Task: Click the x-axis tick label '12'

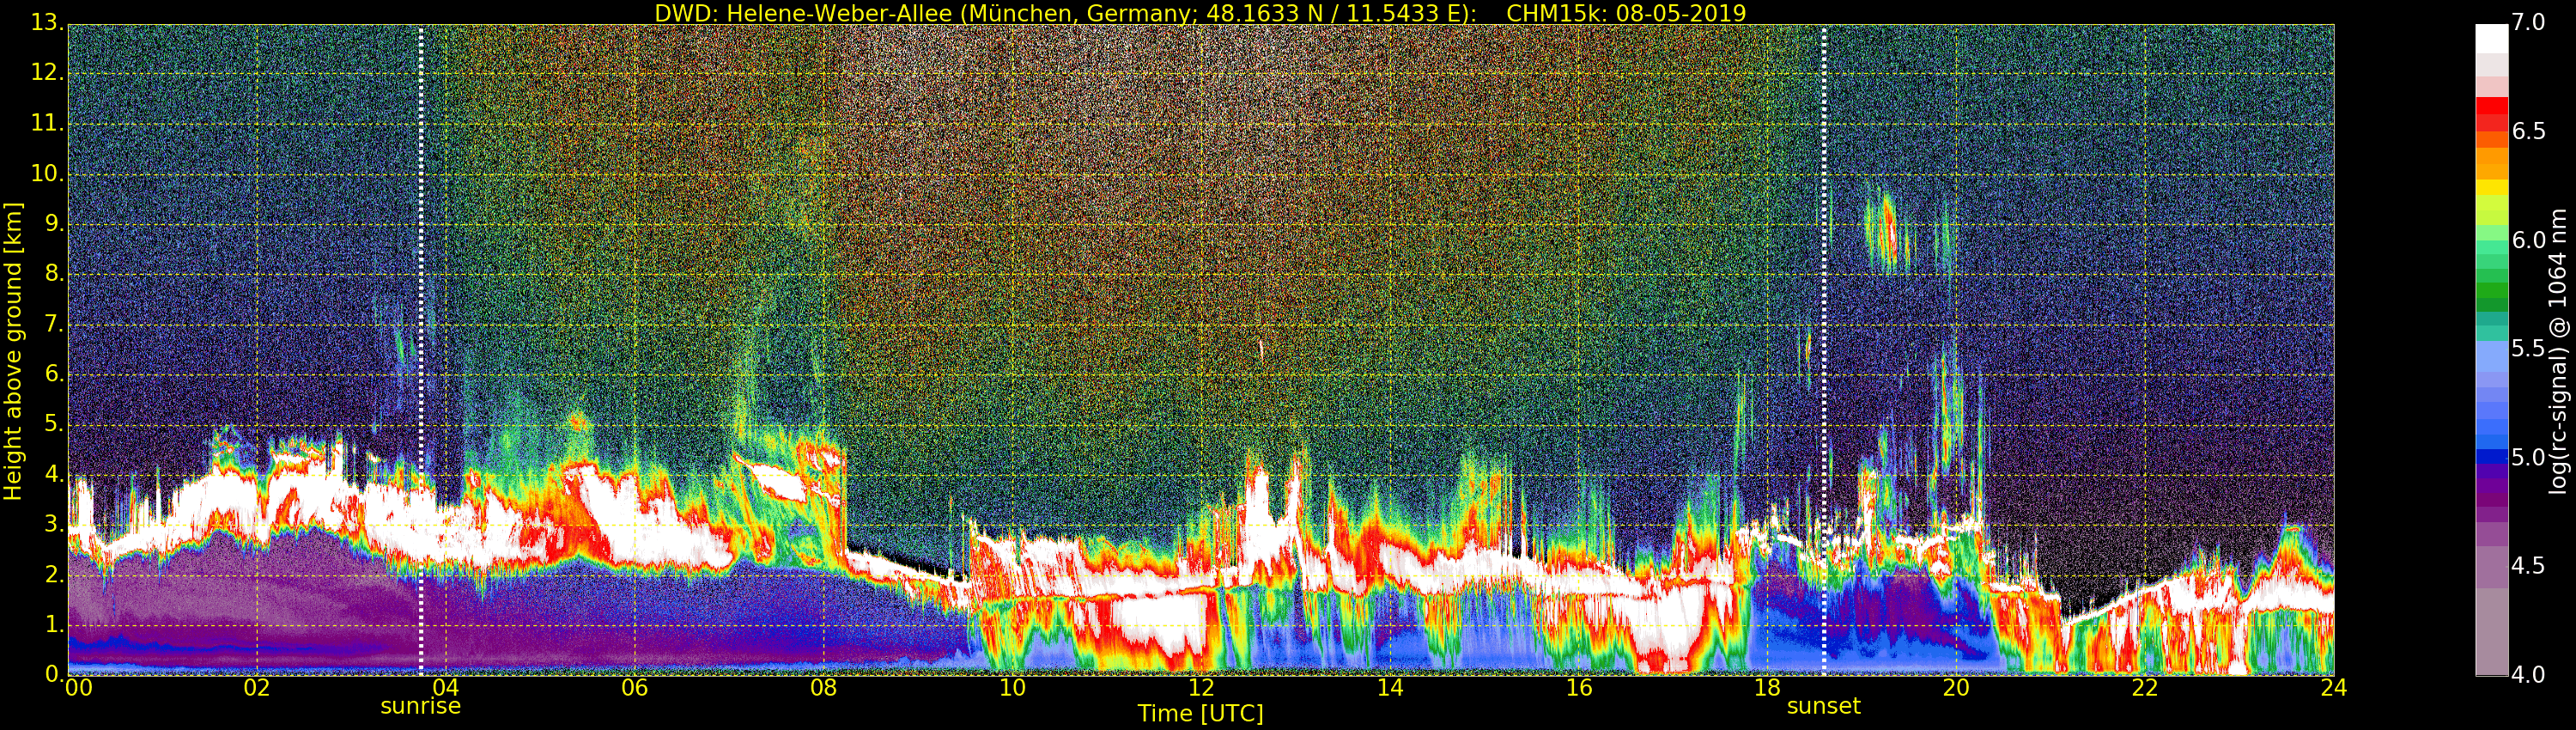Action: pyautogui.click(x=1201, y=688)
